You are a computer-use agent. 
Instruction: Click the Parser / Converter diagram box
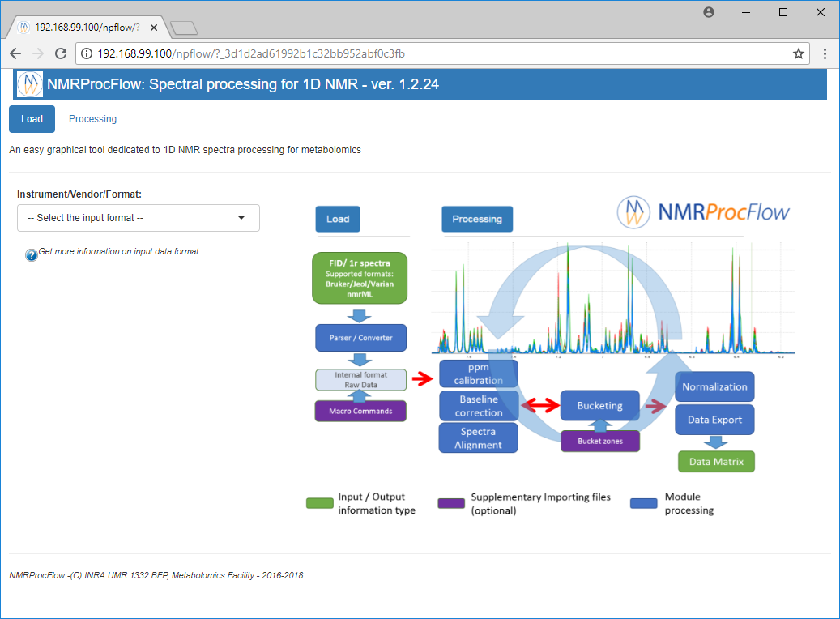pyautogui.click(x=360, y=338)
